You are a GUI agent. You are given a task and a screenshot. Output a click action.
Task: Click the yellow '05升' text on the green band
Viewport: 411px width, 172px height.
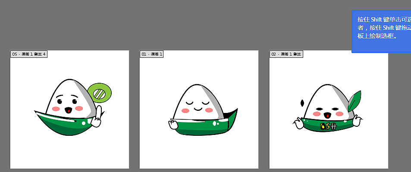coord(328,127)
